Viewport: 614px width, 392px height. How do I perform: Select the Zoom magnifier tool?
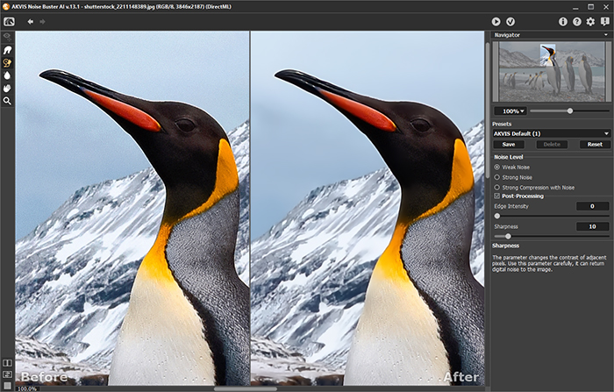pyautogui.click(x=7, y=102)
